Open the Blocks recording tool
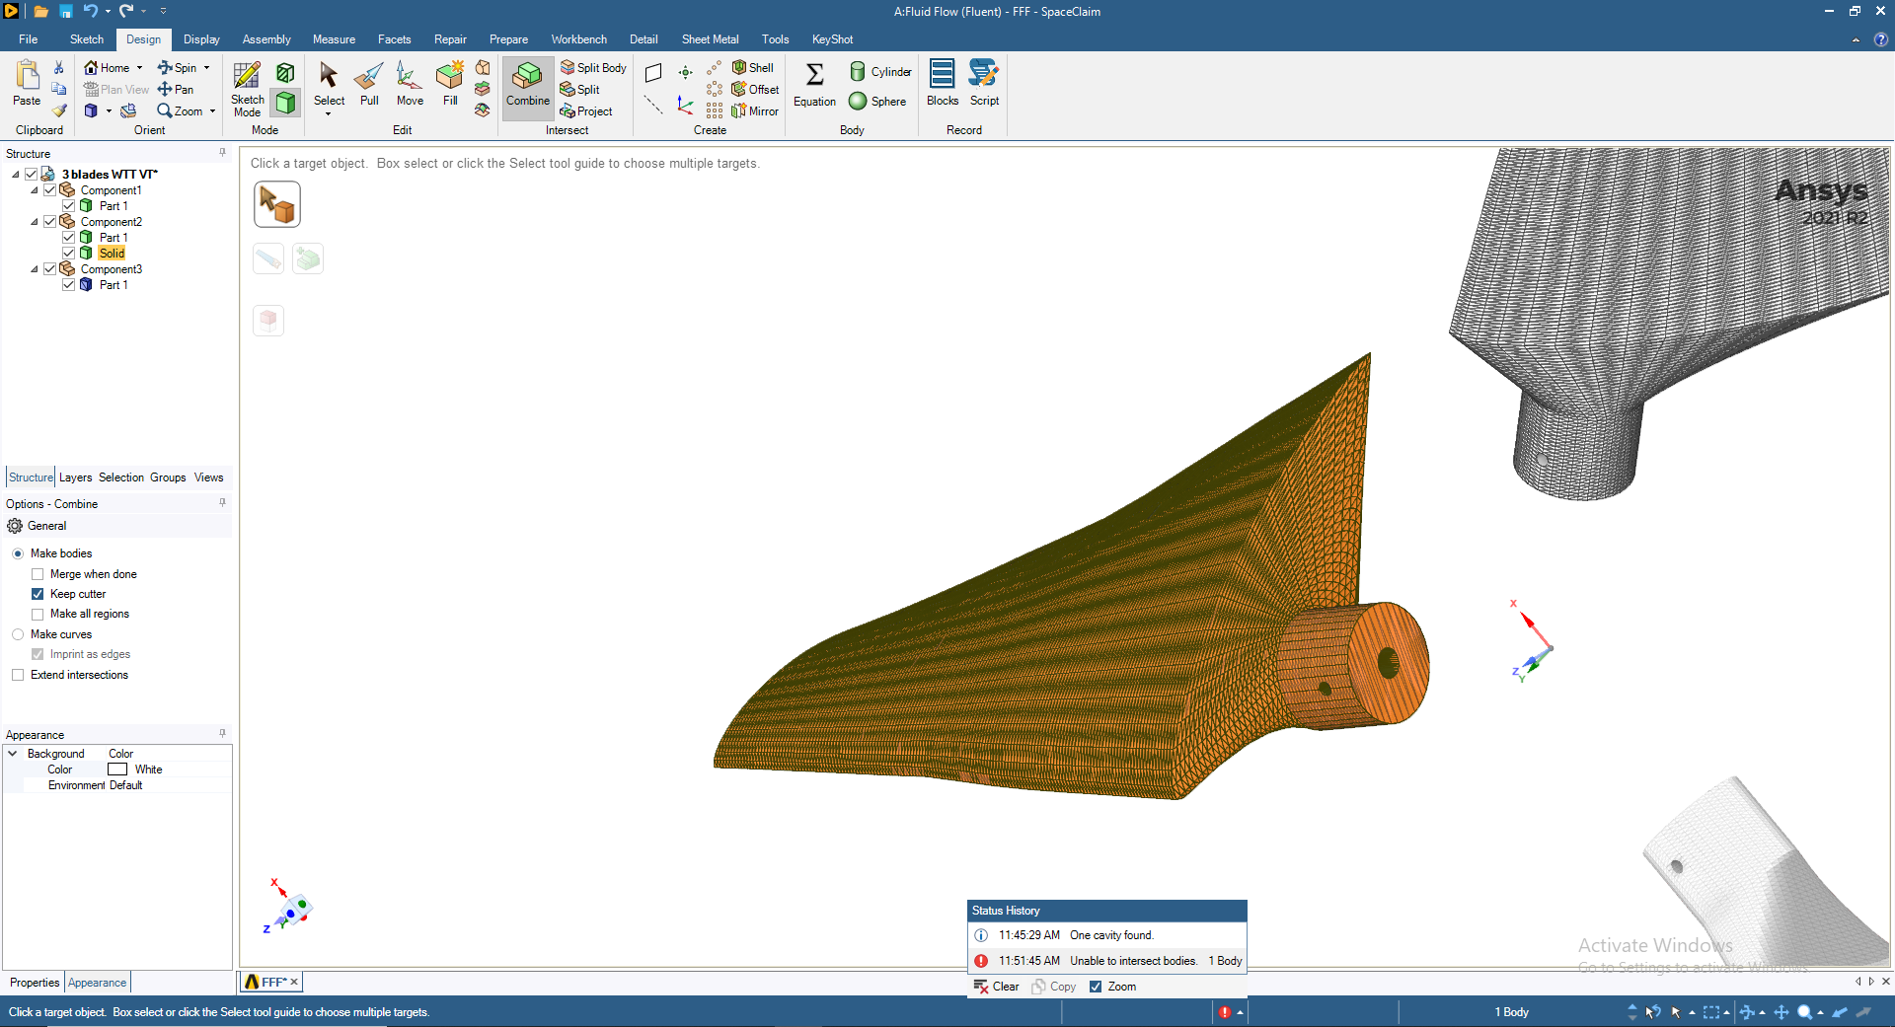 (943, 83)
